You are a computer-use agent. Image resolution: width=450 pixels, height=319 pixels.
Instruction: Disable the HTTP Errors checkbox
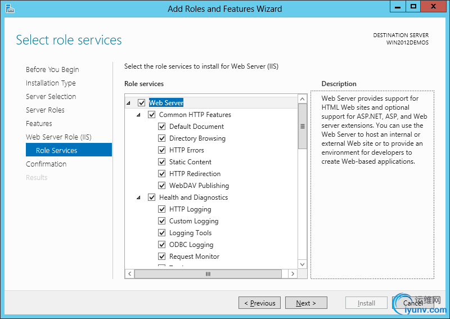(162, 150)
